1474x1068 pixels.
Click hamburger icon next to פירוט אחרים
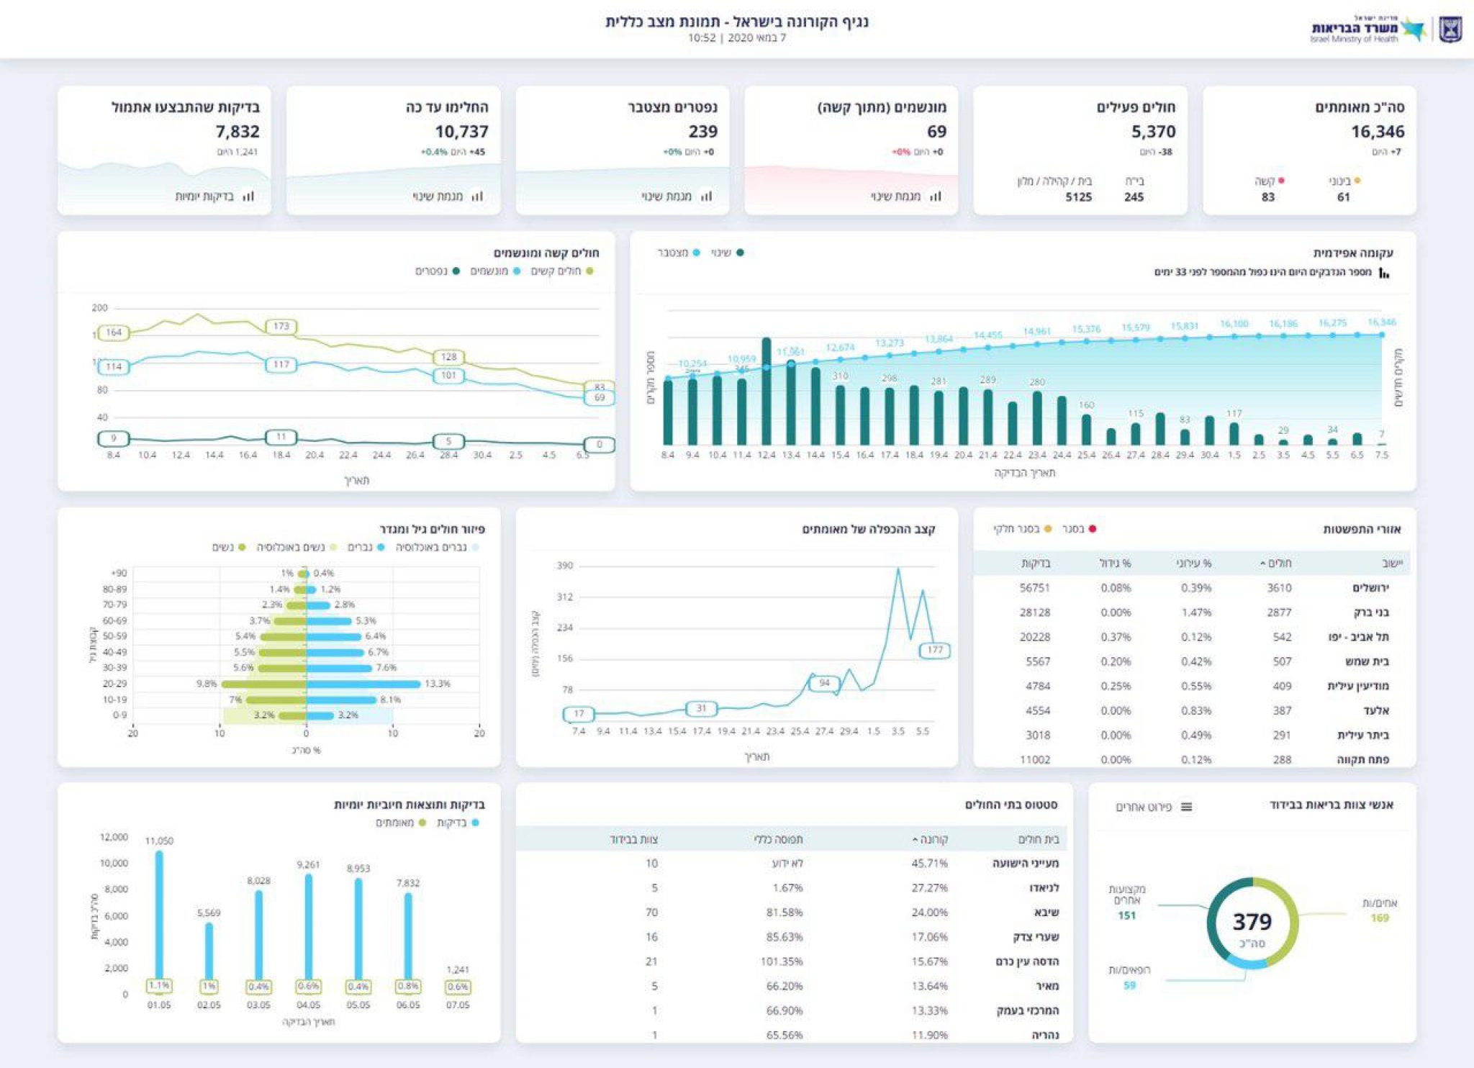1186,807
